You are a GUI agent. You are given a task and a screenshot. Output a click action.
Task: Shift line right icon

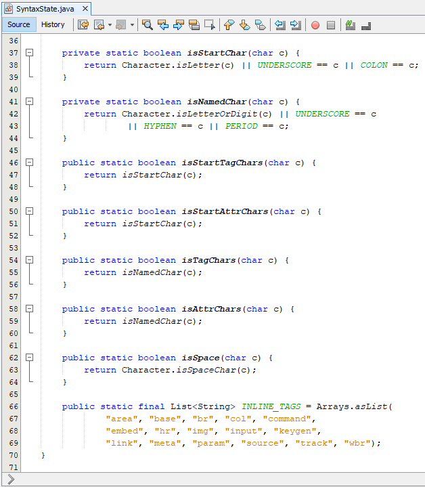point(296,24)
